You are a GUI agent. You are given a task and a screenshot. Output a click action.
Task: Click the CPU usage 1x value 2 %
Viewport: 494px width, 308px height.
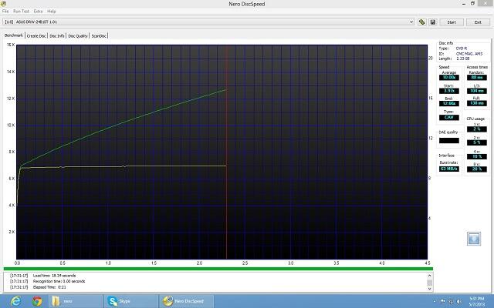pos(477,129)
